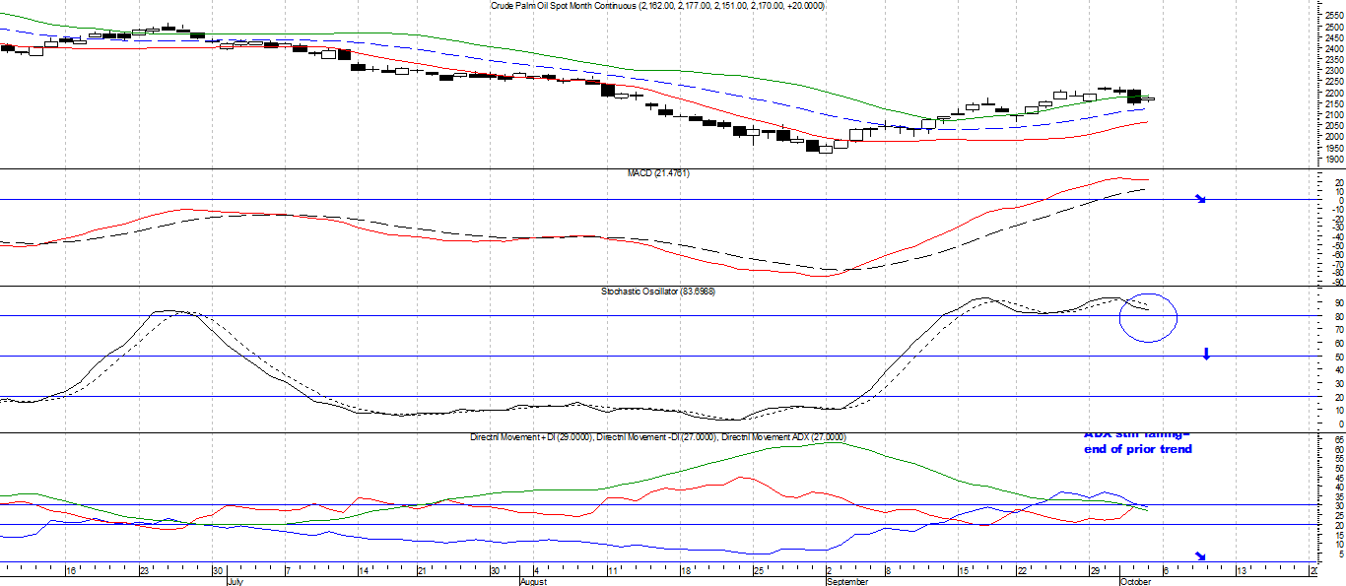
Task: Click the July month label
Action: (x=235, y=582)
